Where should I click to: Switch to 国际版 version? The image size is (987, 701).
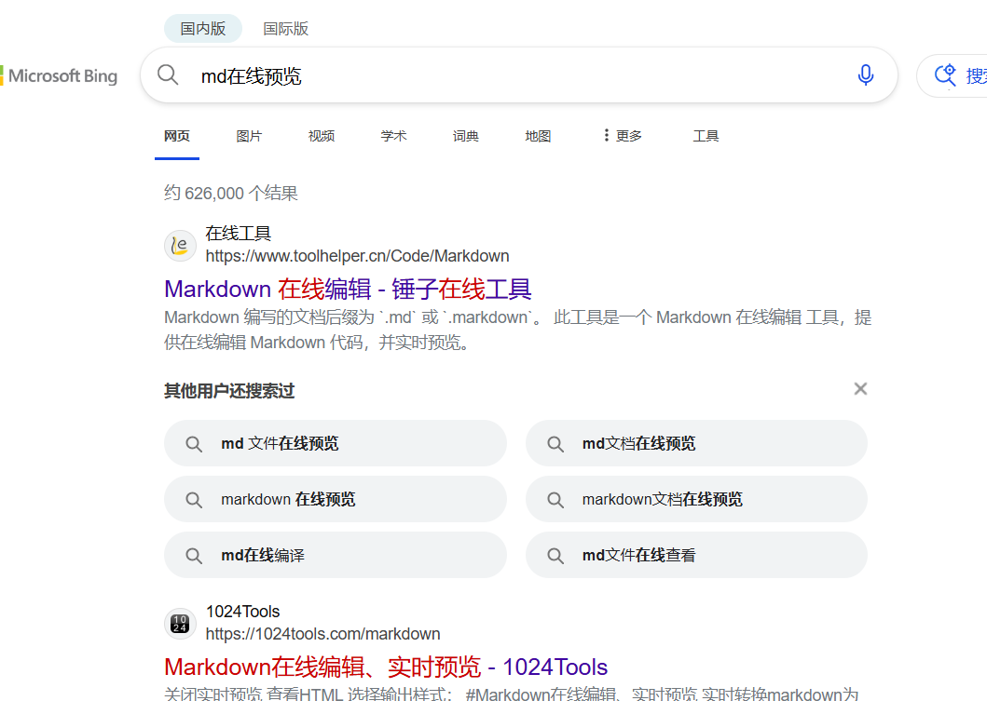click(286, 28)
